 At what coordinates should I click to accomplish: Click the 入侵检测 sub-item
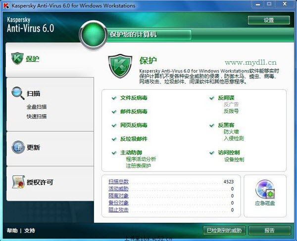coord(234,139)
